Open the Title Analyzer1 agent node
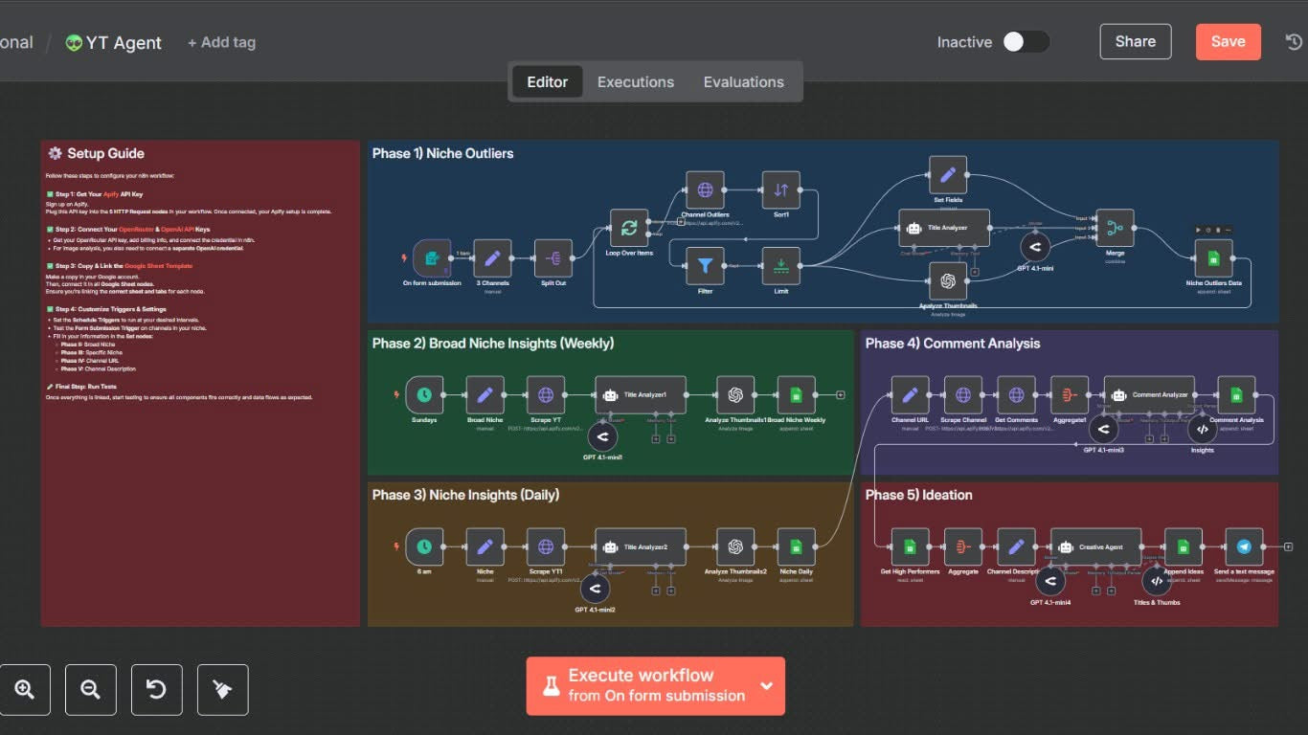This screenshot has height=735, width=1308. pyautogui.click(x=641, y=394)
